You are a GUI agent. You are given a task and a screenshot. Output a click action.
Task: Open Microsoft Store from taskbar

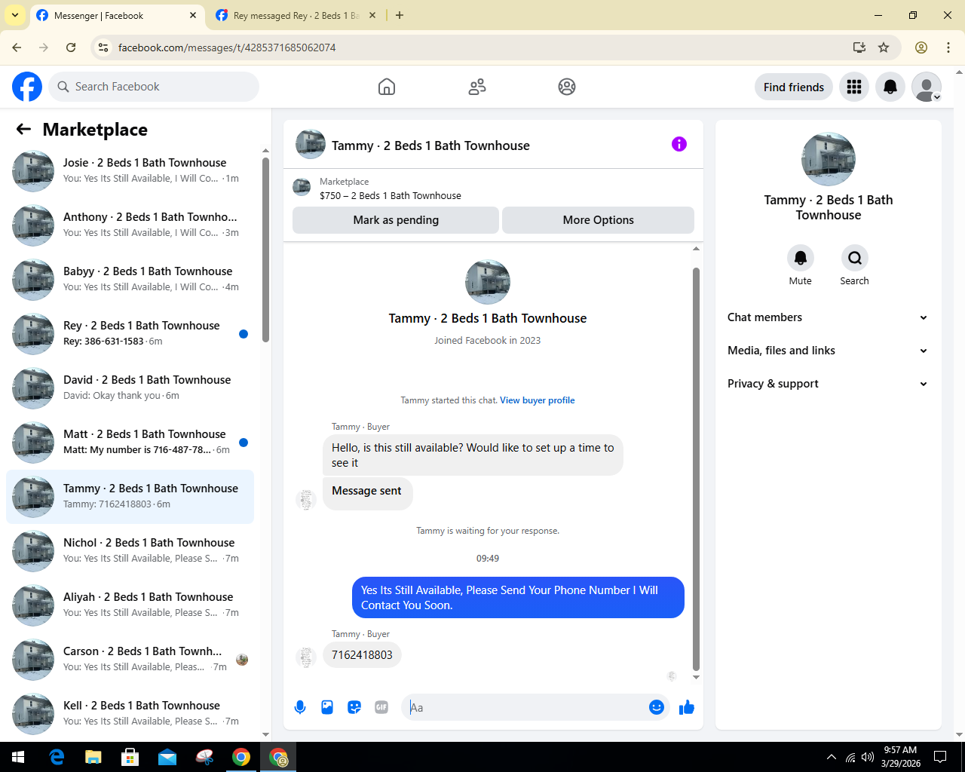[x=130, y=757]
